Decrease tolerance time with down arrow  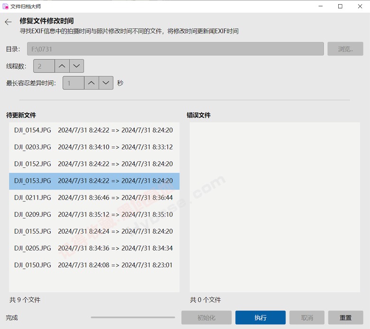106,83
